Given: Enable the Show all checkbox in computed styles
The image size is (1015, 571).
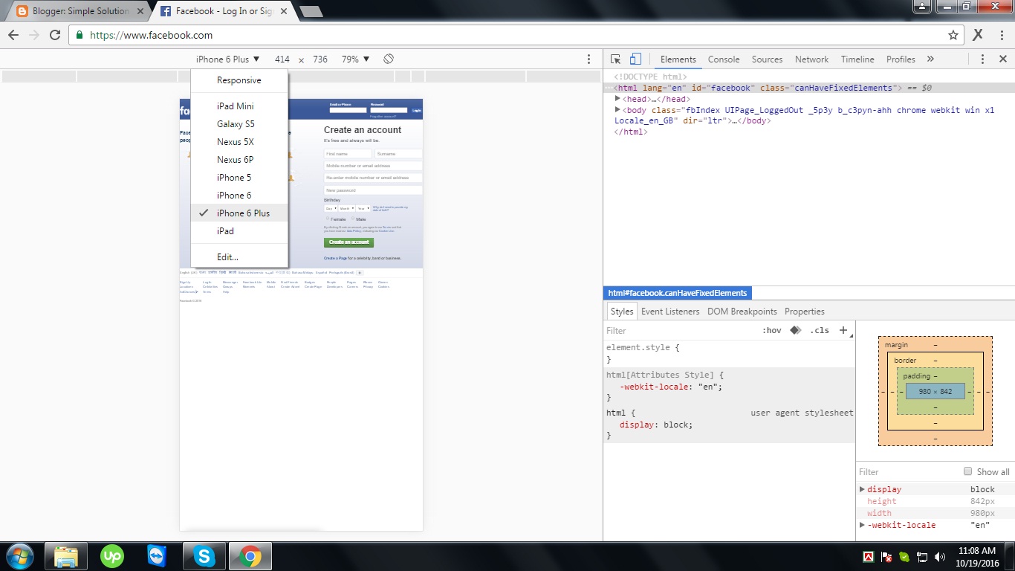Looking at the screenshot, I should 967,471.
